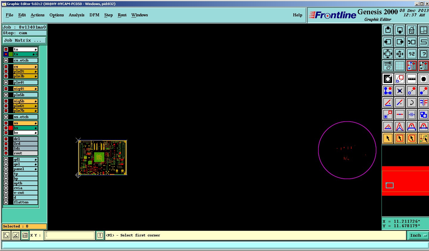Click the net path select pointer icon

coord(424,138)
